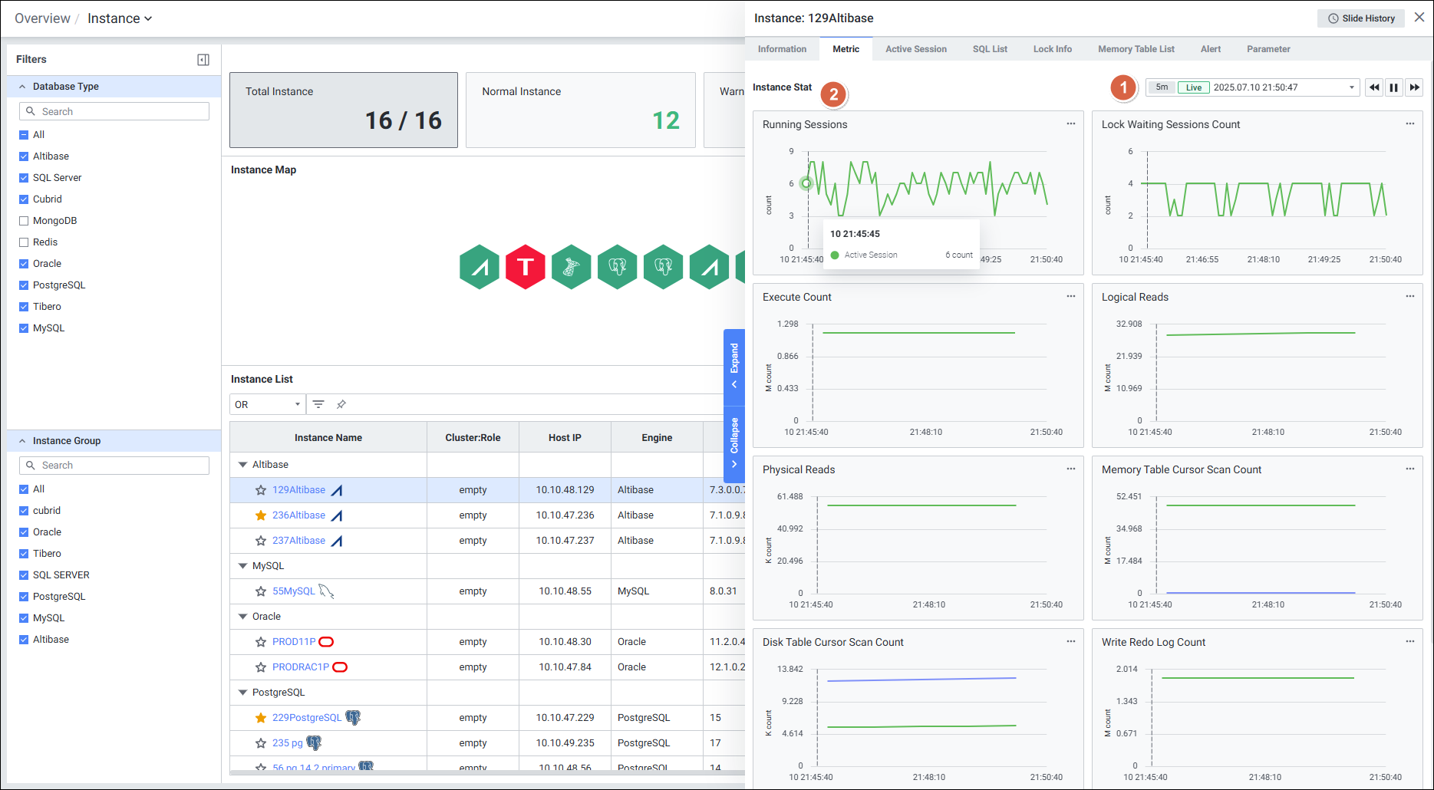Uncheck the Oracle database type filter
This screenshot has height=790, width=1434.
24,264
